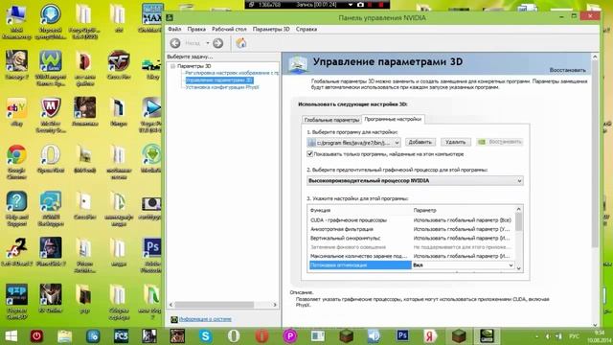Viewport: 613px width, 345px height.
Task: Collapse the Параметры 3D tree node
Action: [x=172, y=66]
